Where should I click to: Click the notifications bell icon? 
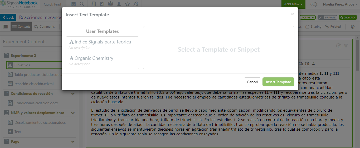[315, 4]
